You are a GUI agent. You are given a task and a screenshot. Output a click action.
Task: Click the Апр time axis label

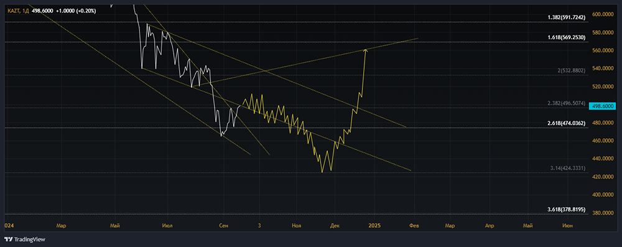tap(490, 226)
